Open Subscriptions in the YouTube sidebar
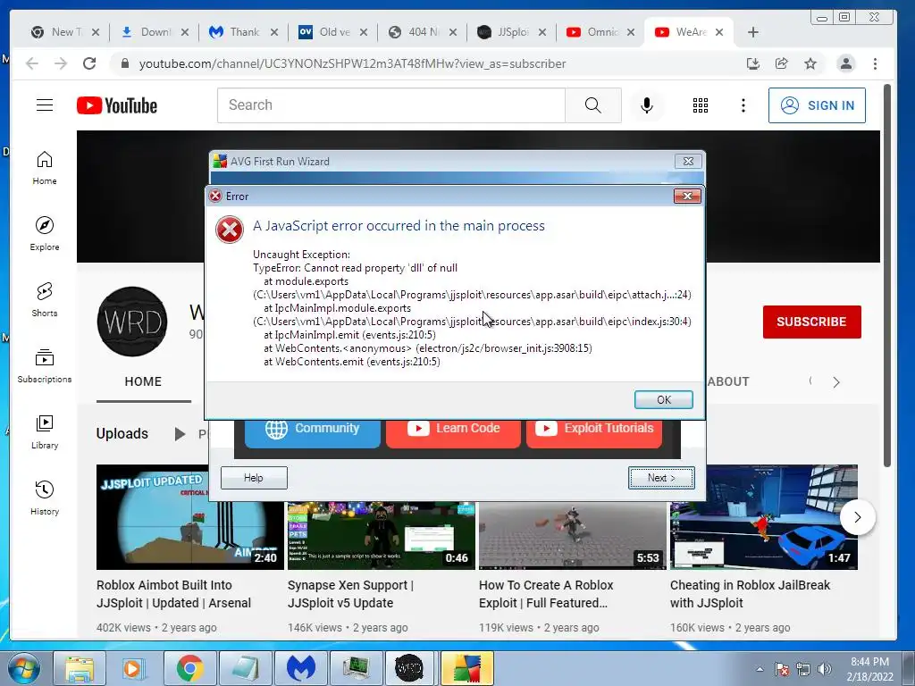Screen dimensions: 915x686 45,365
